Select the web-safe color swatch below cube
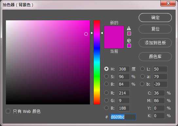This screenshot has width=178, height=126. pos(129,46)
